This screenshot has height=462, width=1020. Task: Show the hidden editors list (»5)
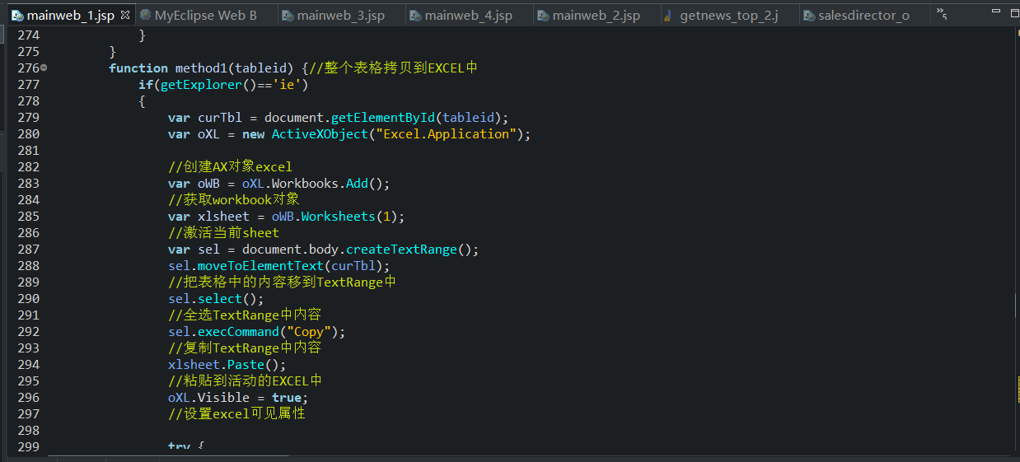(941, 14)
